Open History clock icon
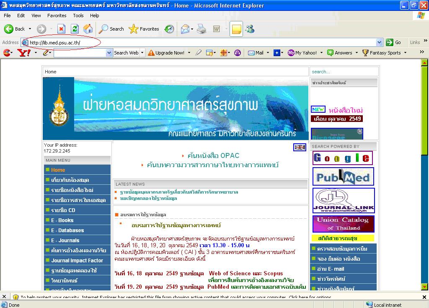The height and width of the screenshot is (308, 429). [x=169, y=29]
